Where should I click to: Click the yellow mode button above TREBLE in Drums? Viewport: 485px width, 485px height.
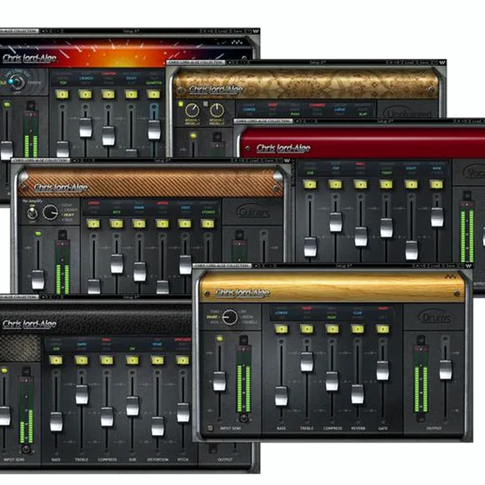coord(307,329)
